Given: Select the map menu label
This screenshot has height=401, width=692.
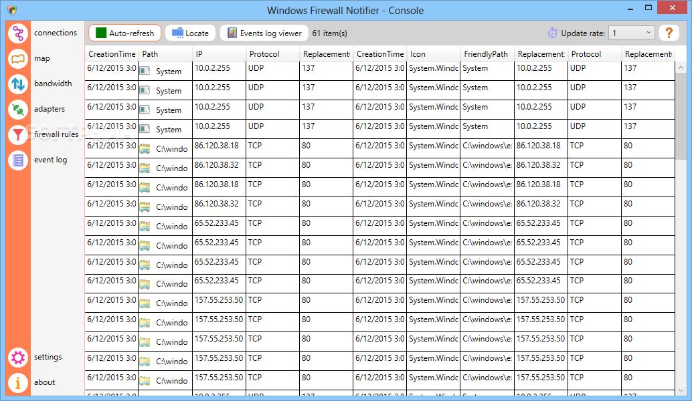Looking at the screenshot, I should click(x=42, y=58).
